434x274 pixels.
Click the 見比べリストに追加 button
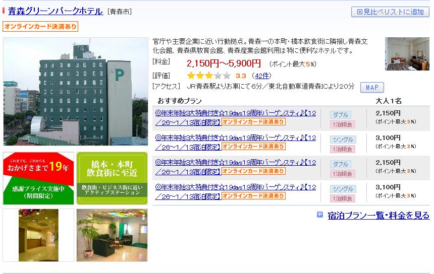click(x=390, y=12)
